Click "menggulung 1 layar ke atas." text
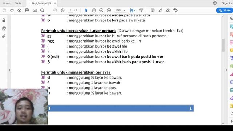 (93, 88)
